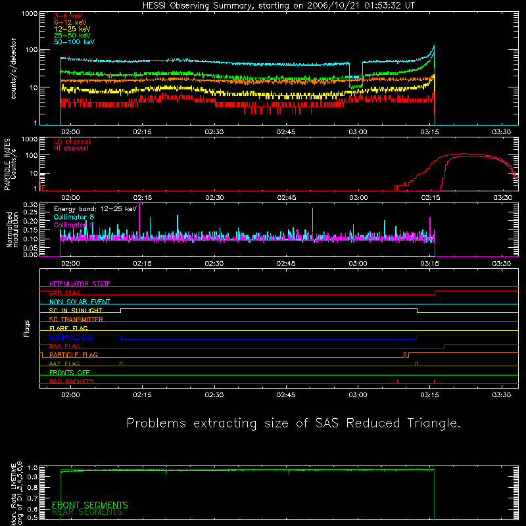Click the 'BAD PACKETS' flag label
Viewport: 526px width, 526px height.
(72, 381)
